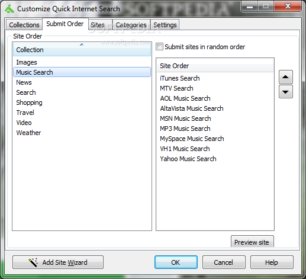Select MP3 Music Search site

coord(215,129)
